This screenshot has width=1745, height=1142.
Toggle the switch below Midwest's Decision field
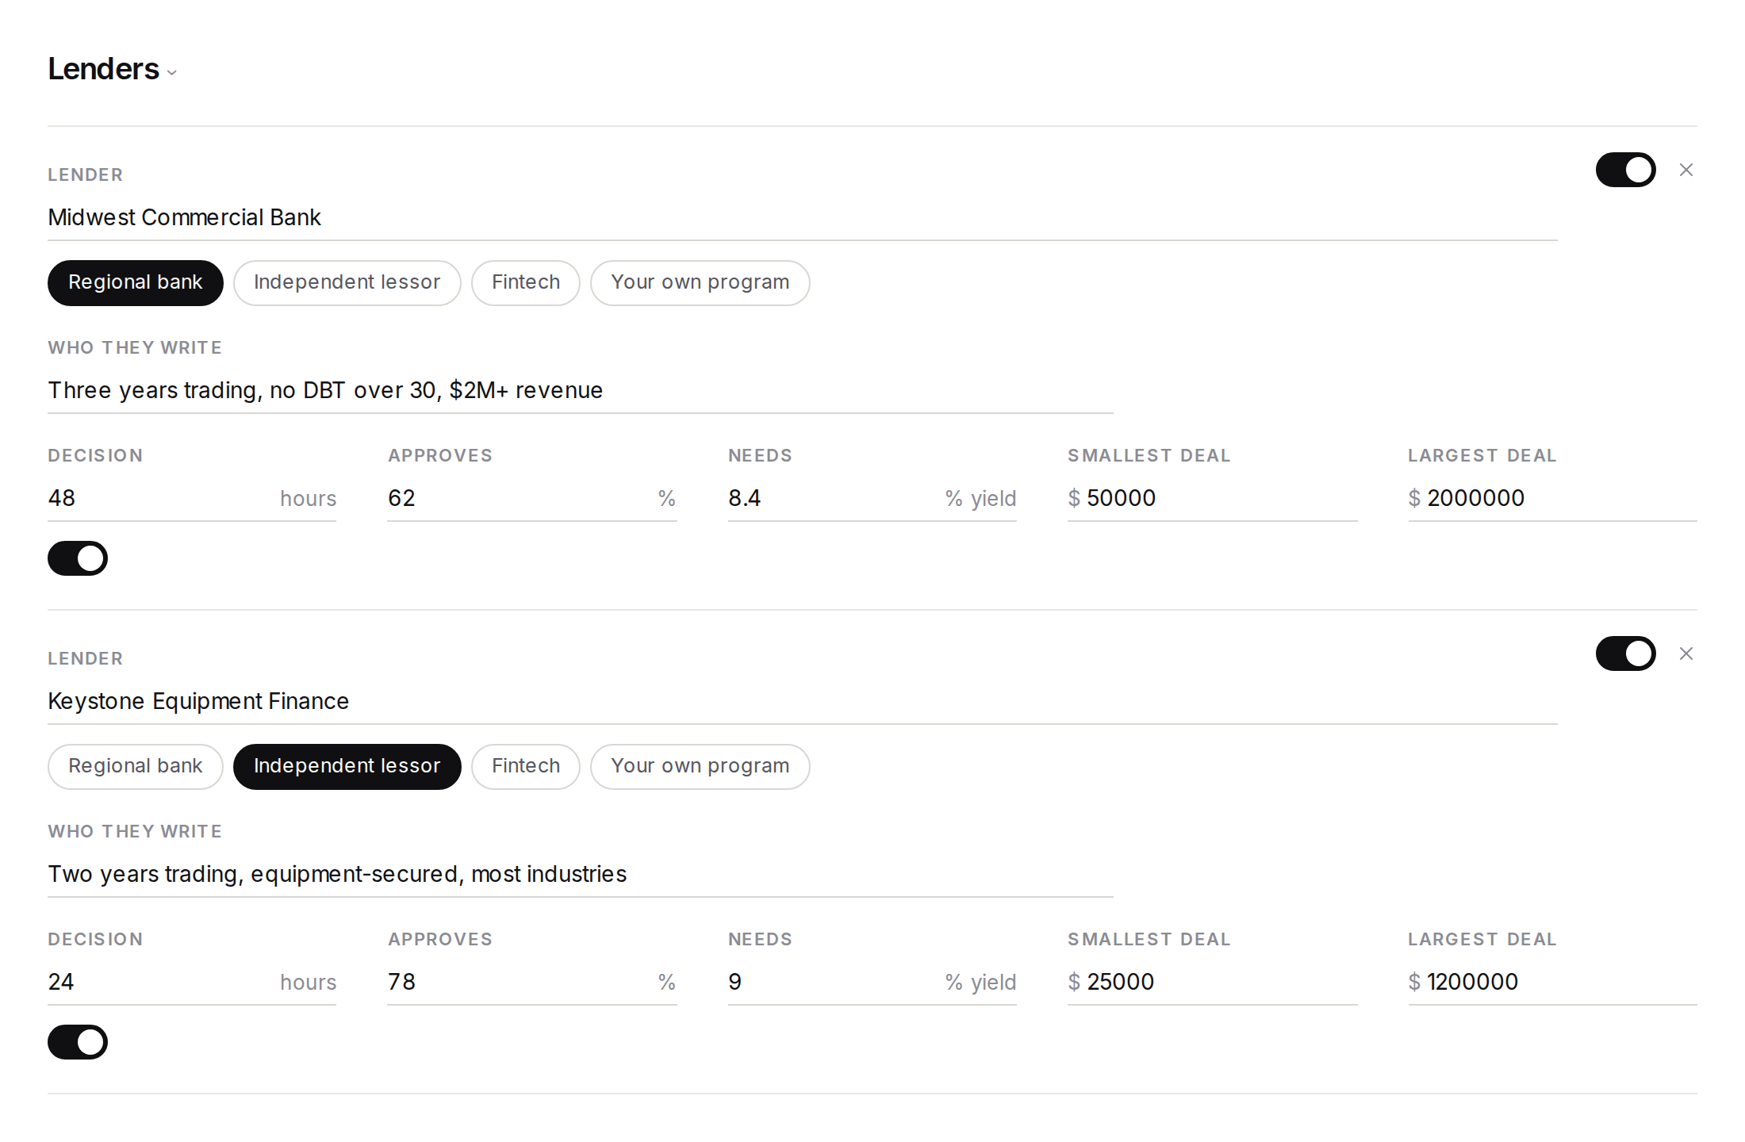tap(78, 558)
